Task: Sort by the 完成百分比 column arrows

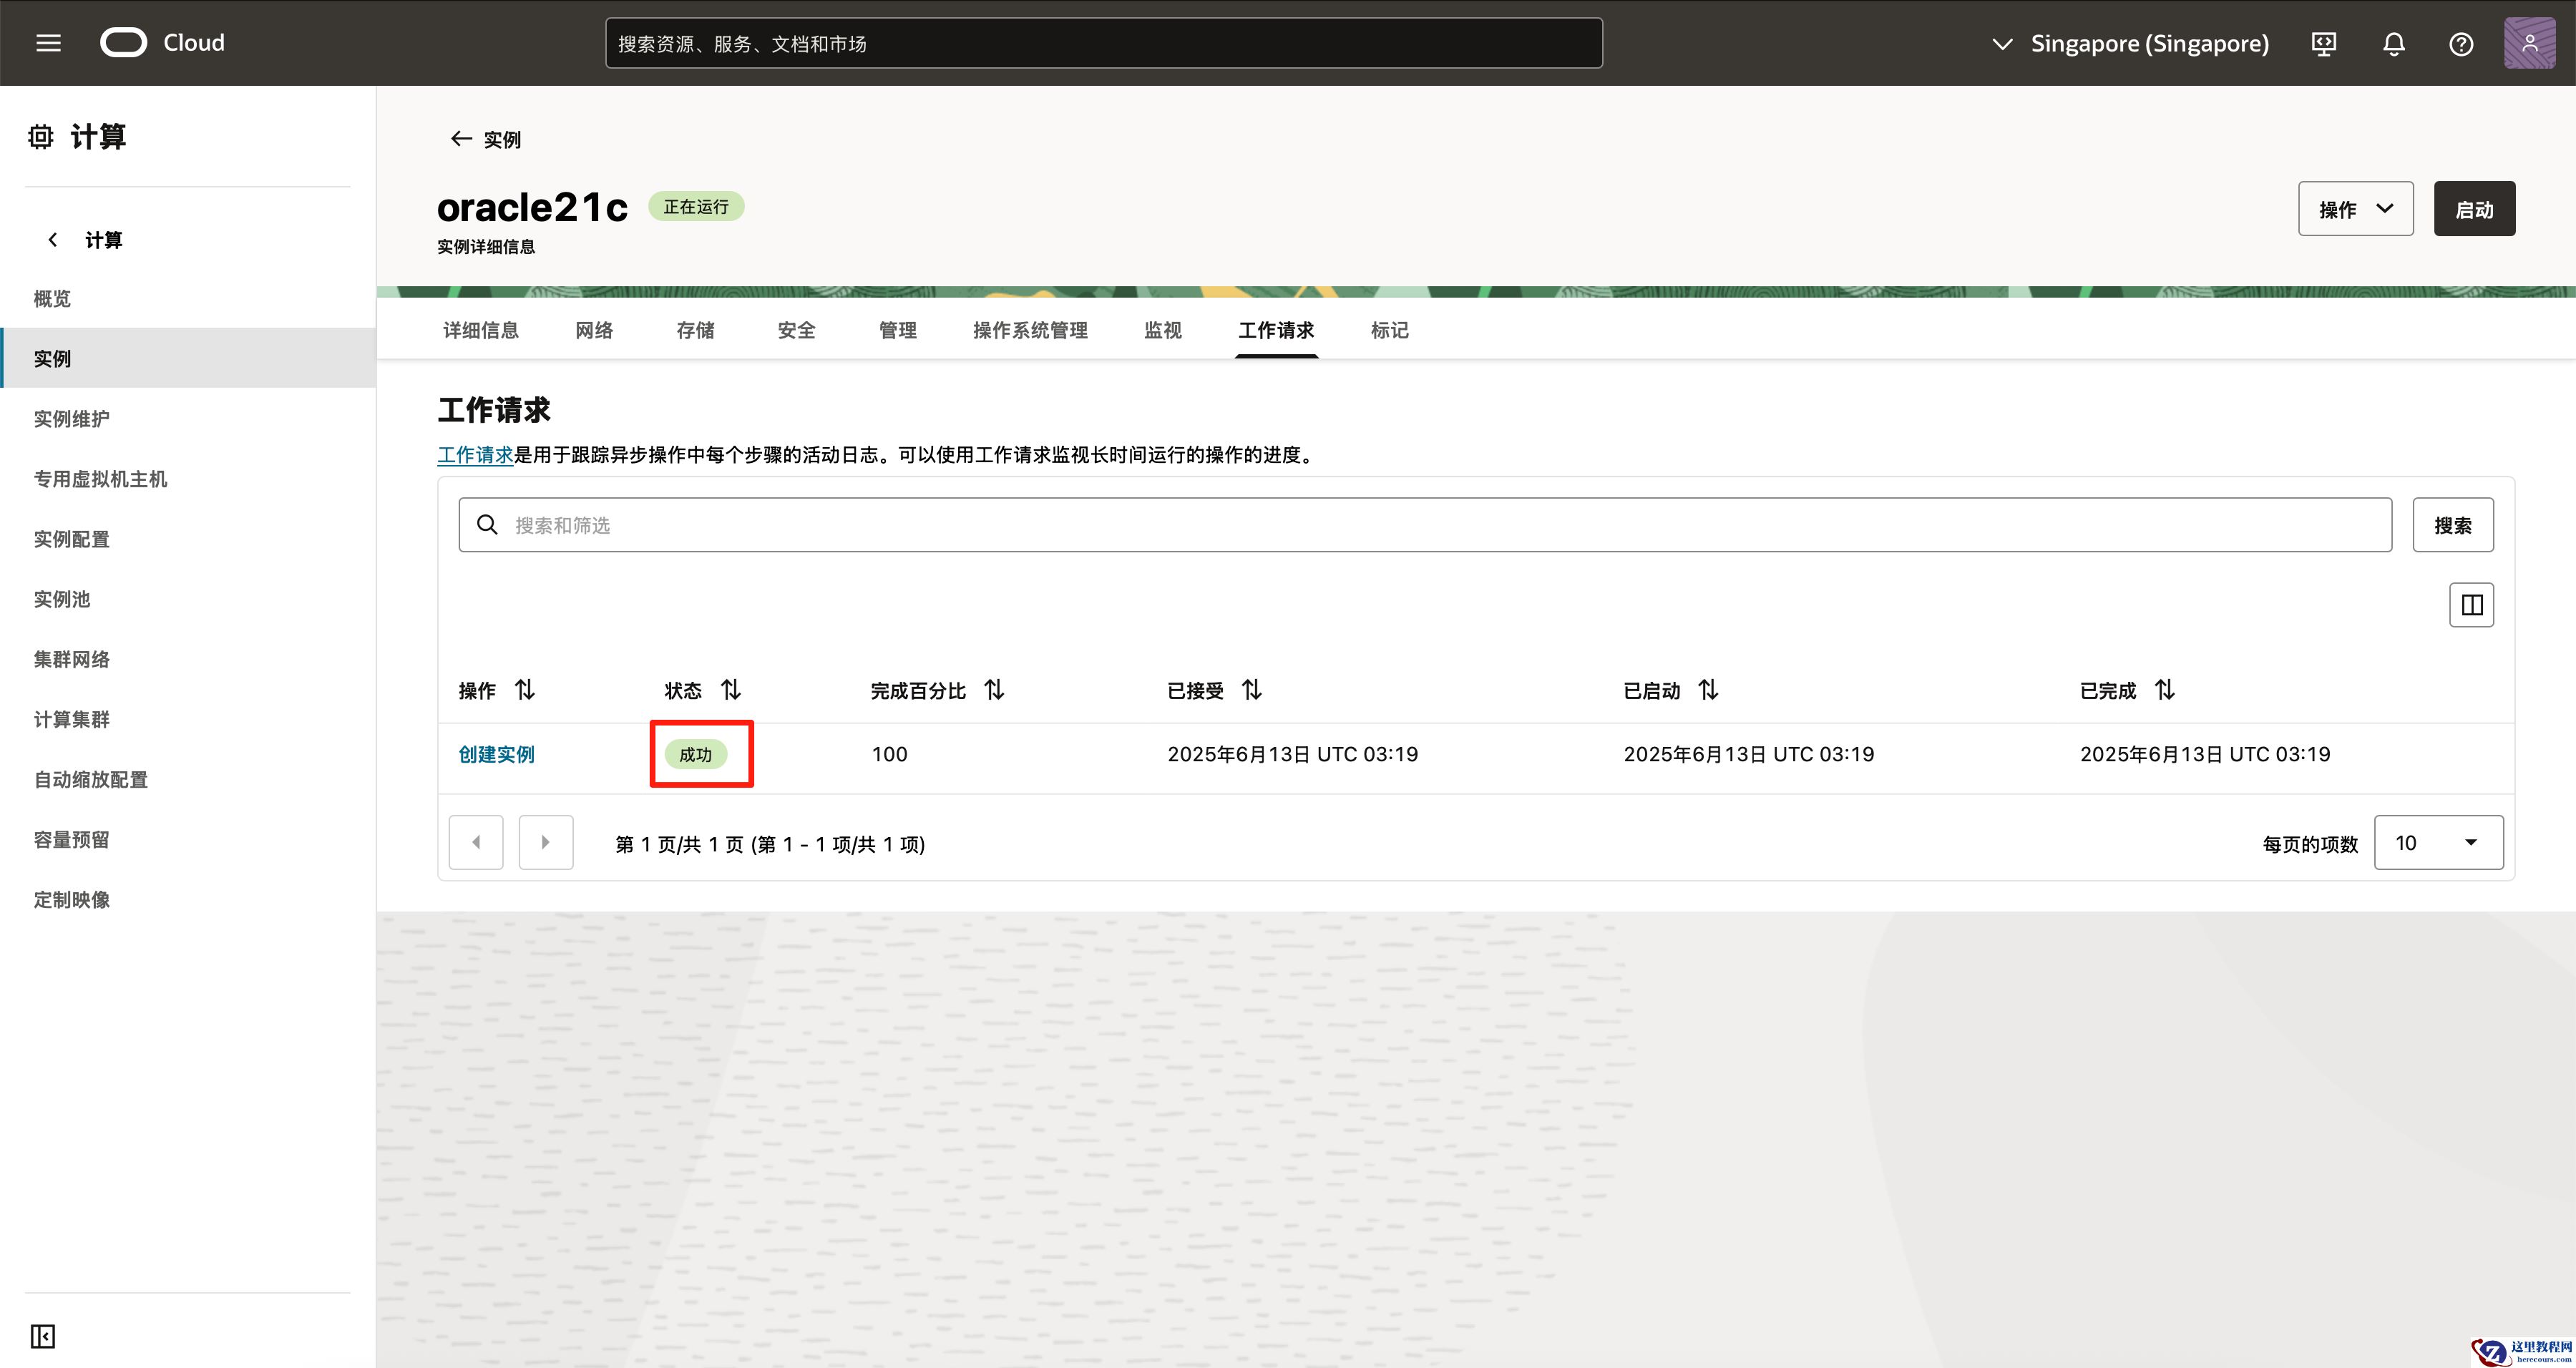Action: coord(994,690)
